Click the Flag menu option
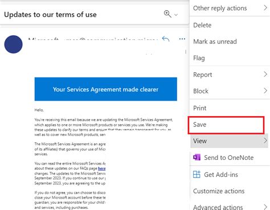This screenshot has height=210, width=270. (230, 58)
